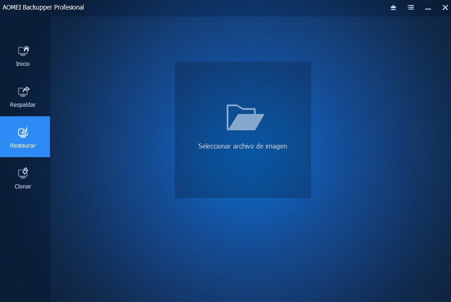451x302 pixels.
Task: Click the Seleccionar archivo de imagen text
Action: (243, 146)
